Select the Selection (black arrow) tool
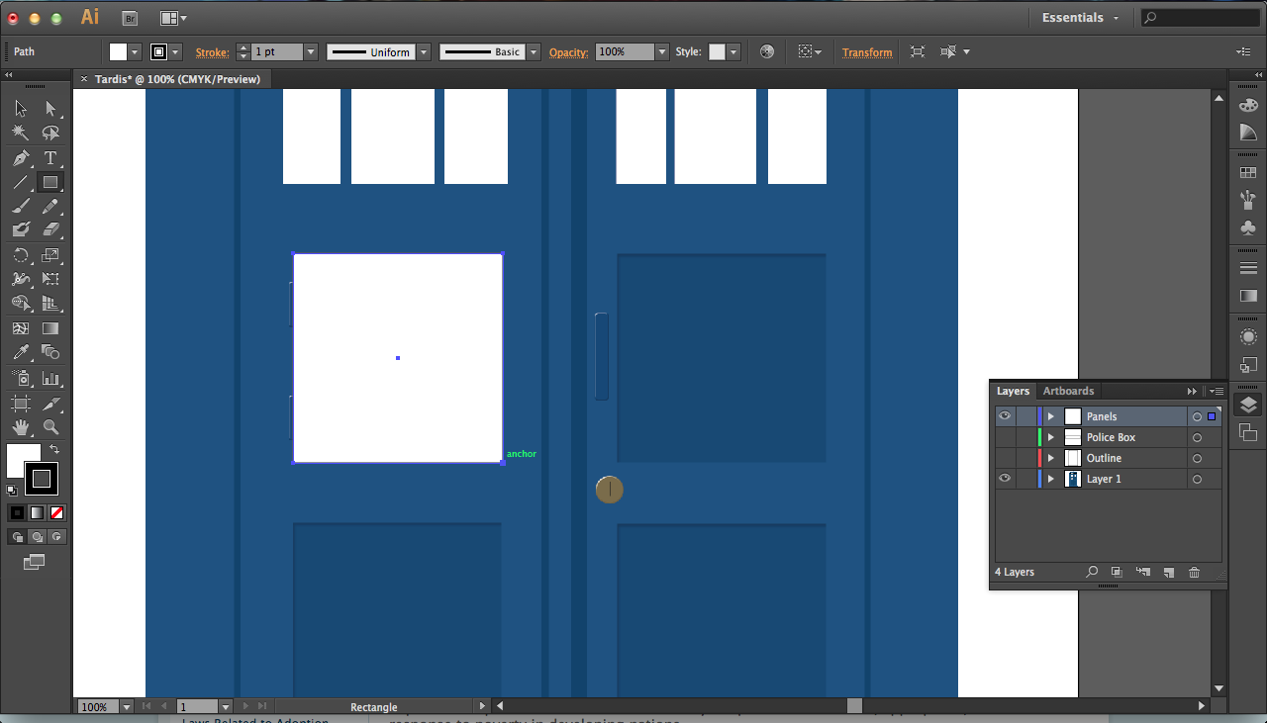The height and width of the screenshot is (723, 1267). (x=21, y=109)
